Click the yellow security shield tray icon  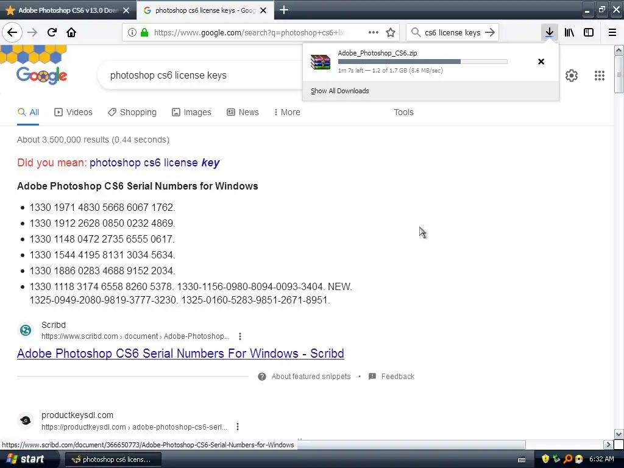pyautogui.click(x=545, y=459)
